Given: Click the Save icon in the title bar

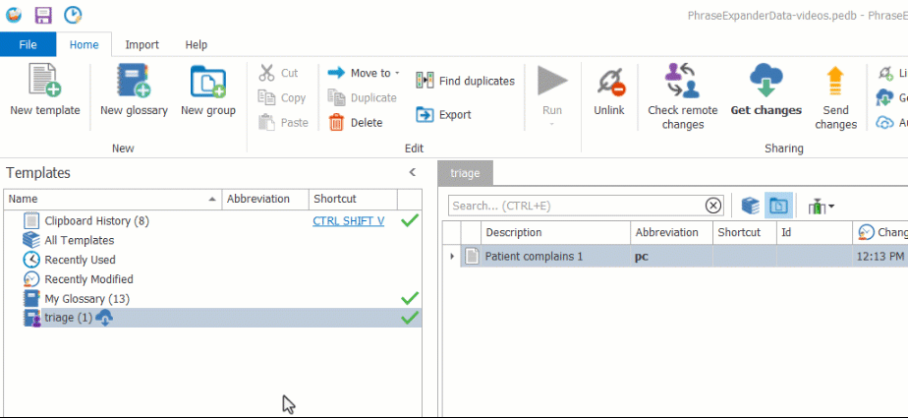Looking at the screenshot, I should [43, 15].
